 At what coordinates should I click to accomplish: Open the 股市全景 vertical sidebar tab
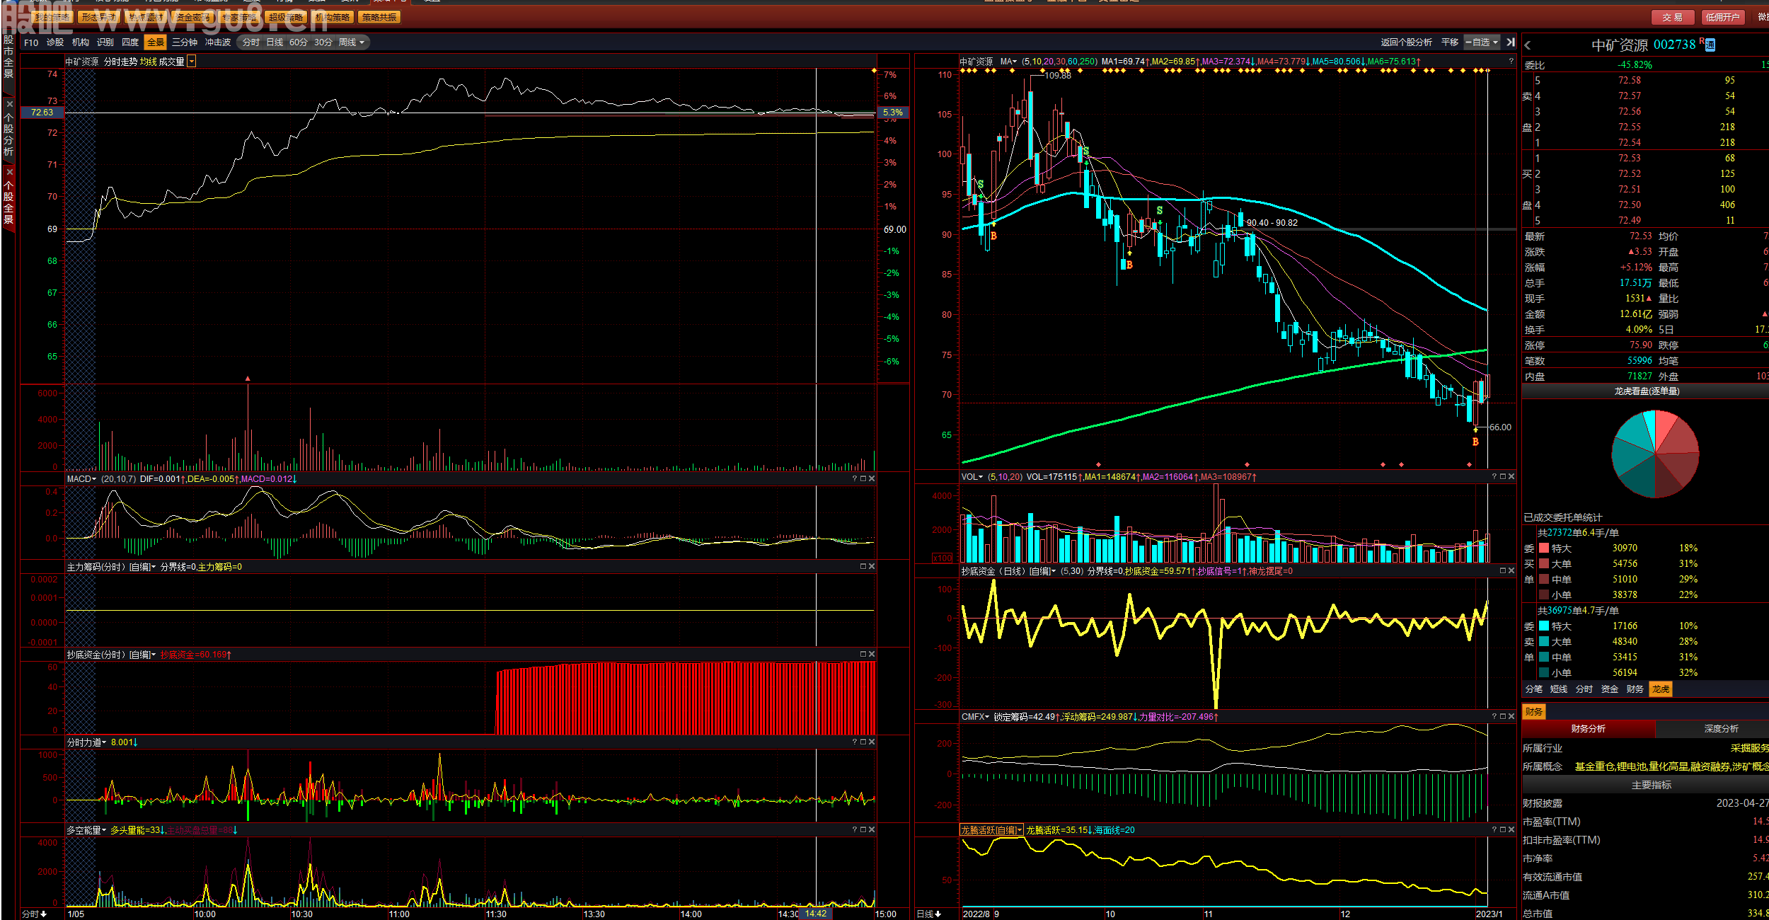click(x=8, y=57)
